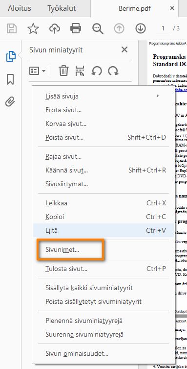Select Rajaa sivut menu entry
Viewport: 187px width, 369px height.
pos(104,156)
